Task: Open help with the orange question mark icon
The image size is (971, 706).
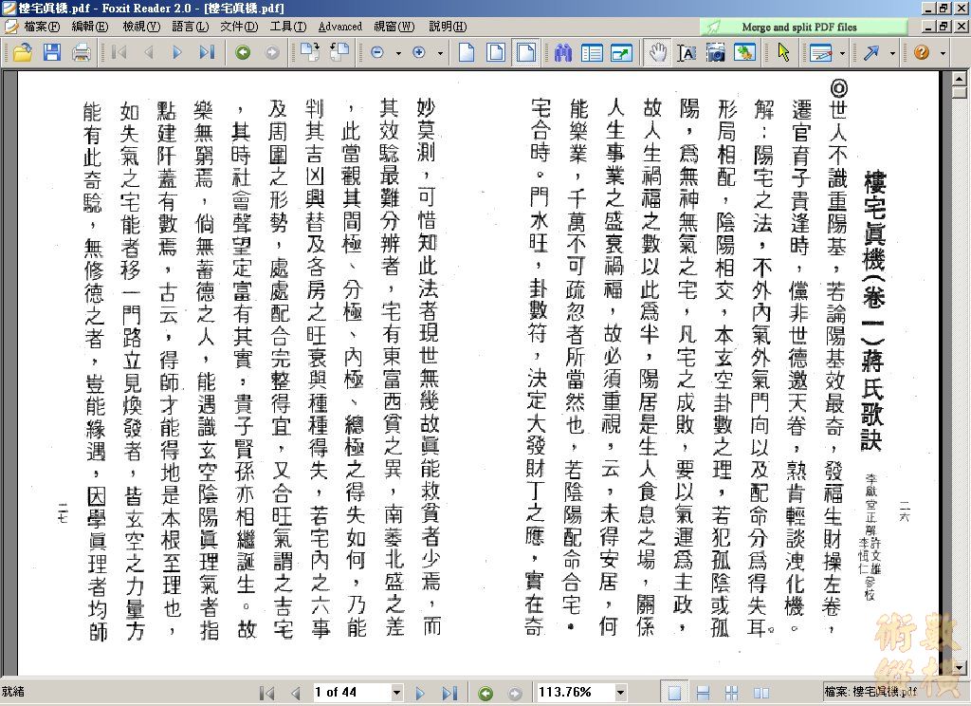Action: 922,53
